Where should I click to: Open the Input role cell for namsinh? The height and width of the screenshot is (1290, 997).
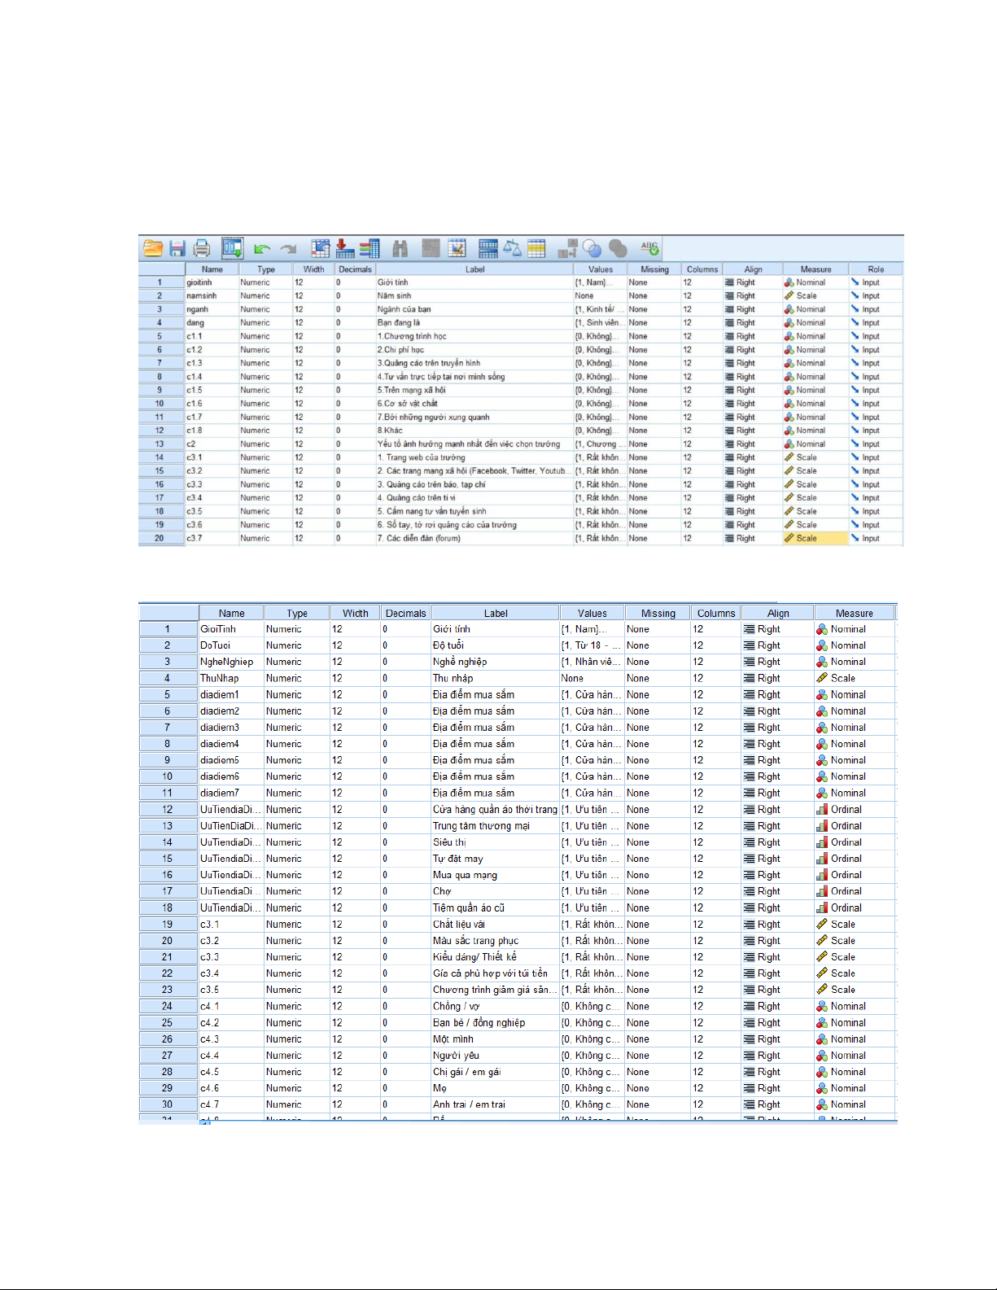click(875, 296)
